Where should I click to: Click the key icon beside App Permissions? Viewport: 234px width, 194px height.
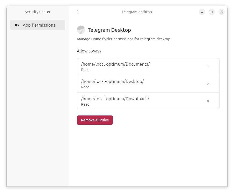click(17, 25)
